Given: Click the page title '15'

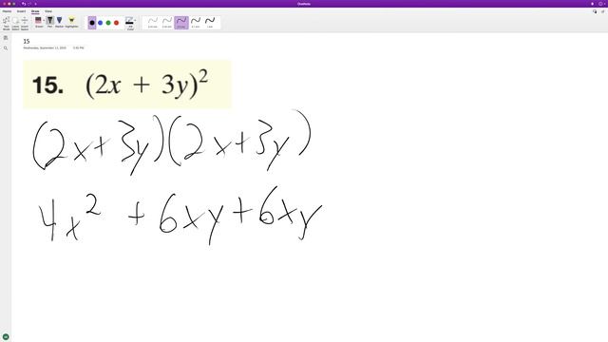Looking at the screenshot, I should point(27,41).
